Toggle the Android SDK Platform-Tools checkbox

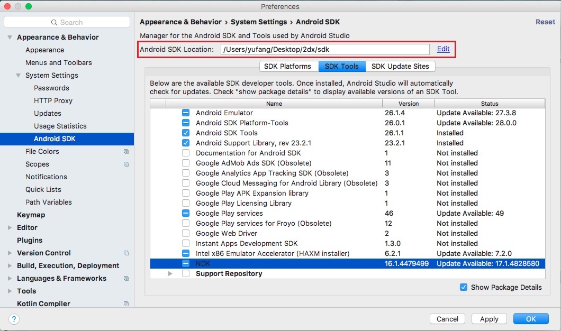pyautogui.click(x=186, y=123)
